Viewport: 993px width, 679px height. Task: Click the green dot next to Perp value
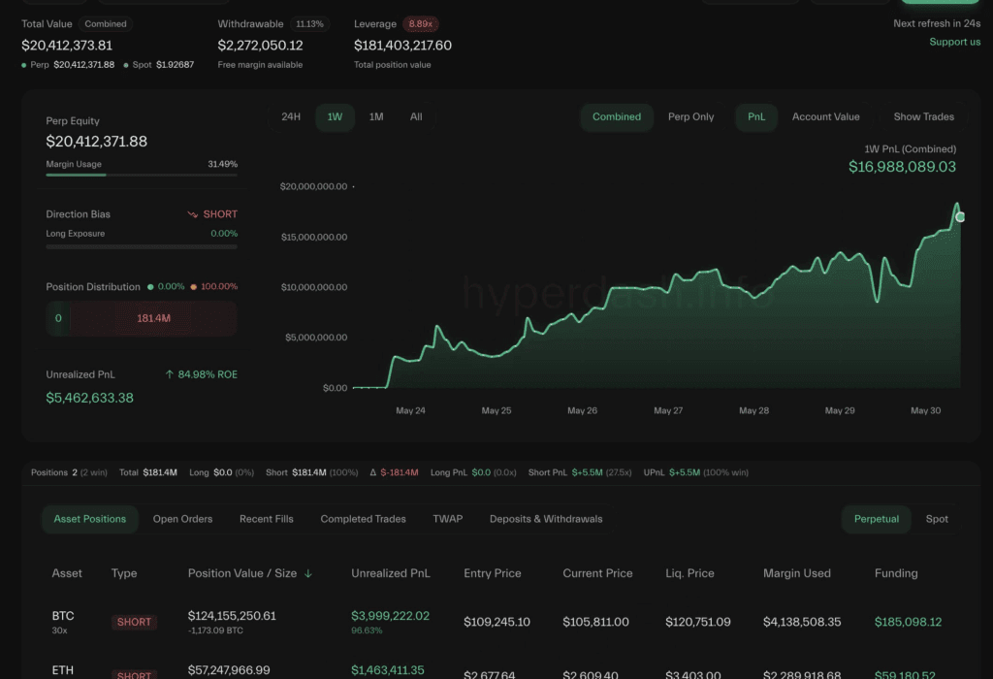click(x=24, y=65)
